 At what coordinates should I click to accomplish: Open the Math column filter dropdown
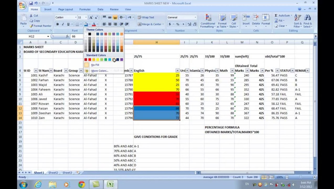pyautogui.click(x=232, y=71)
